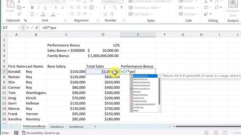Viewport: 241px width, 135px height.
Task: Open the Font settings dialog launcher
Action: 65,20
